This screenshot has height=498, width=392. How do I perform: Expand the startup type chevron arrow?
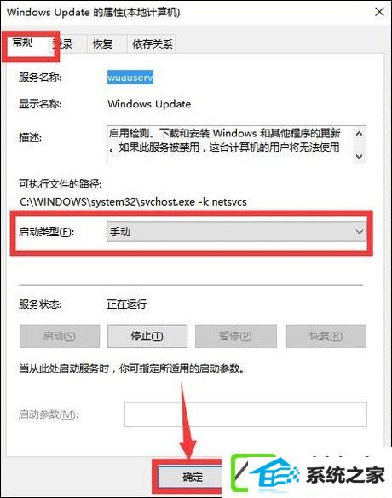coord(360,232)
